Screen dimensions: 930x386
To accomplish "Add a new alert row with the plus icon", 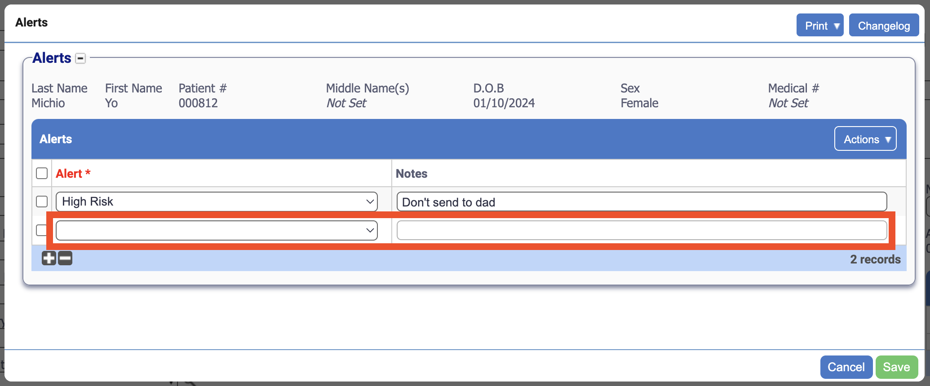I will pos(49,258).
